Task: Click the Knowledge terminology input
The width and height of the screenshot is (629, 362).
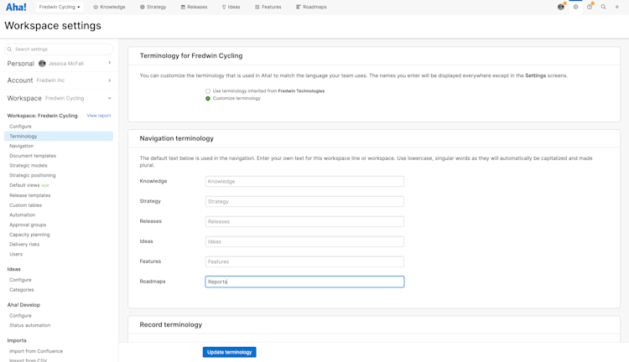Action: [x=304, y=181]
